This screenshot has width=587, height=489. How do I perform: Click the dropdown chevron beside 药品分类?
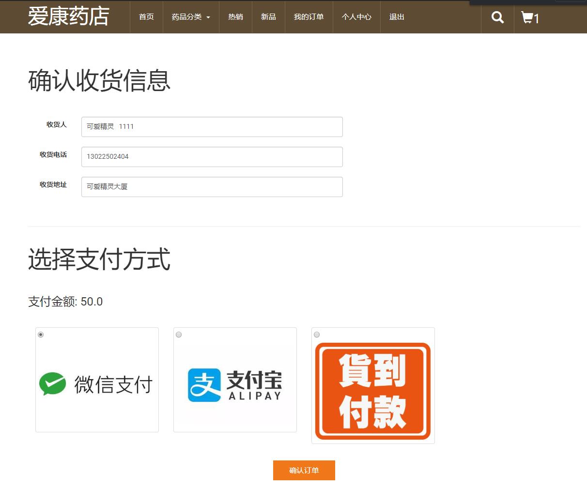[x=209, y=17]
